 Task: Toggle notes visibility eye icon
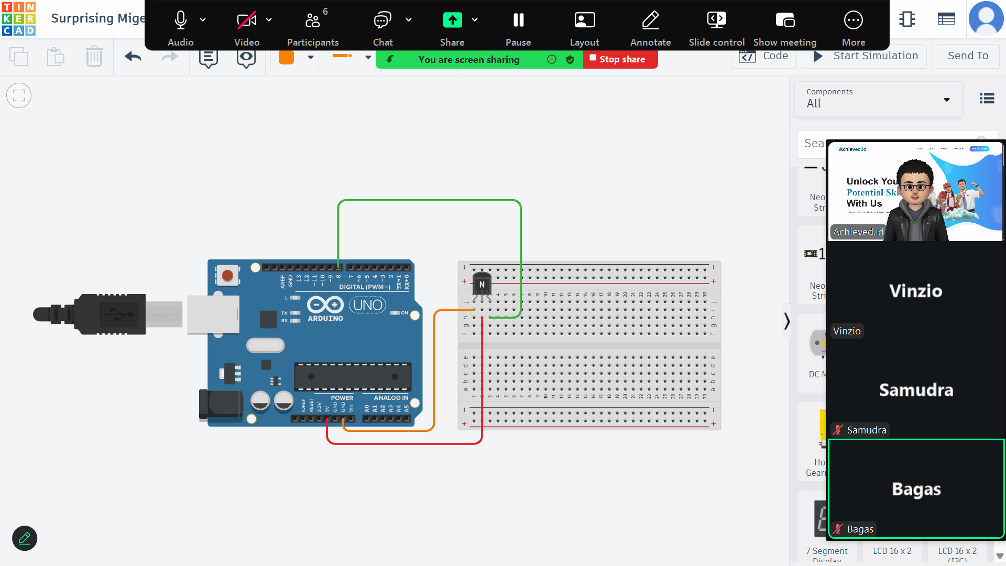pos(246,59)
